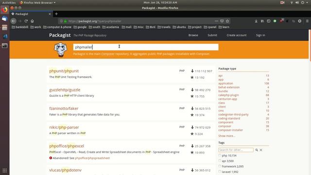Open the page actions three-dot menu
The height and width of the screenshot is (175, 311).
click(x=216, y=21)
